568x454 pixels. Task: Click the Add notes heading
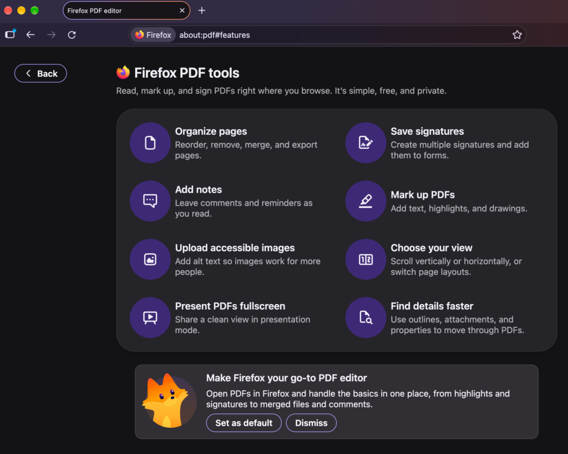(x=198, y=189)
